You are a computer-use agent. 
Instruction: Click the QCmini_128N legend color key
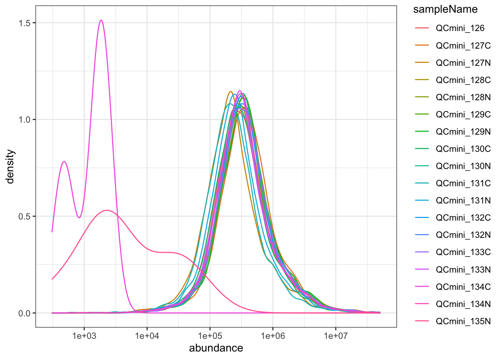pos(422,97)
